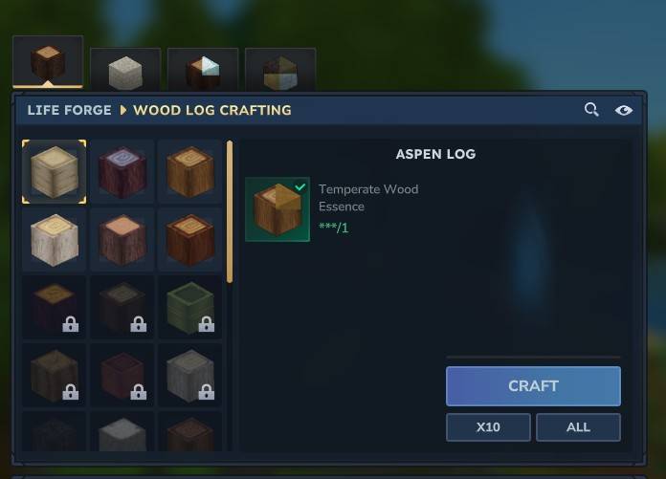Click the Temperate Wood Essence ingredient icon
Screen dimensions: 666x479
[277, 209]
